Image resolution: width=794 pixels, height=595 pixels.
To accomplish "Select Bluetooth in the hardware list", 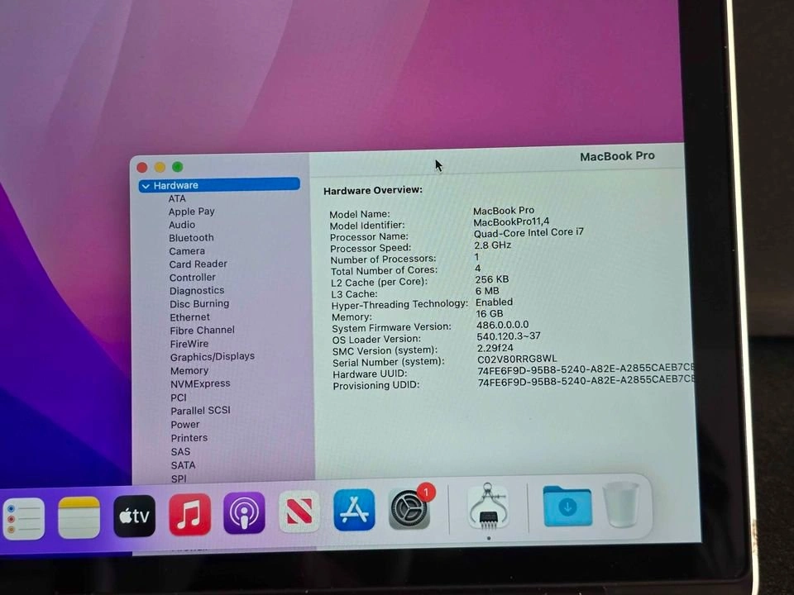I will (191, 238).
